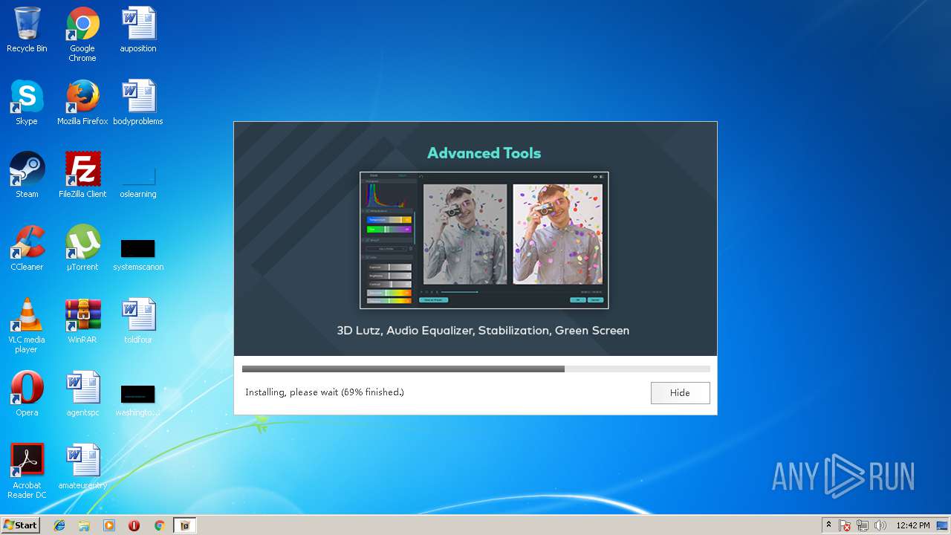Open Action Center flag in tray
951x535 pixels.
pyautogui.click(x=845, y=525)
